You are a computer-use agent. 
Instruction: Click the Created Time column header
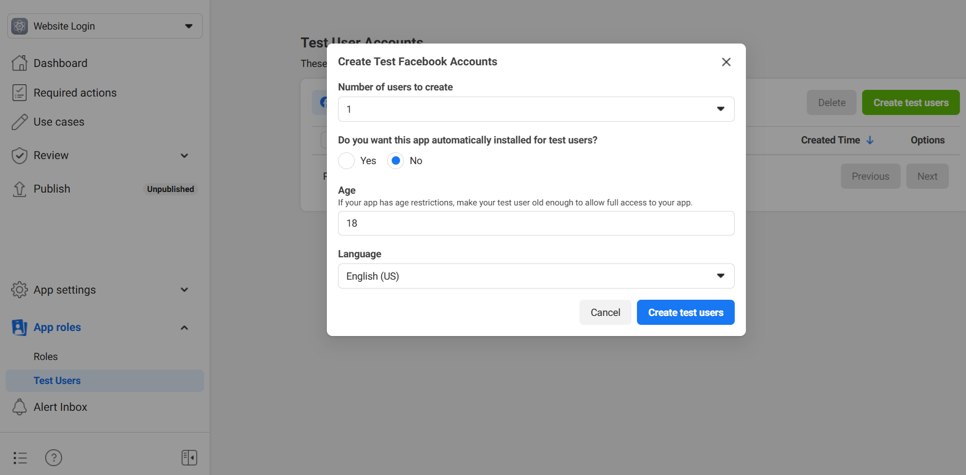pyautogui.click(x=830, y=140)
